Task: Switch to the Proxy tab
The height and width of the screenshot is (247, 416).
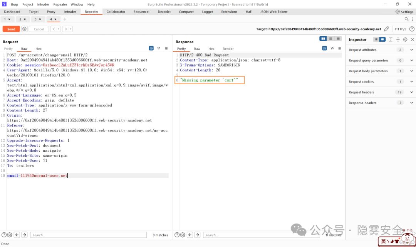Action: click(x=51, y=12)
